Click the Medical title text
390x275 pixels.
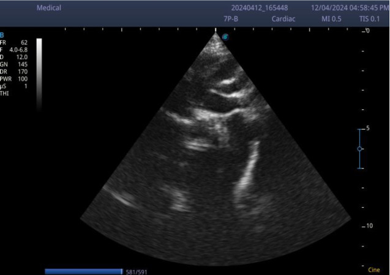(49, 8)
